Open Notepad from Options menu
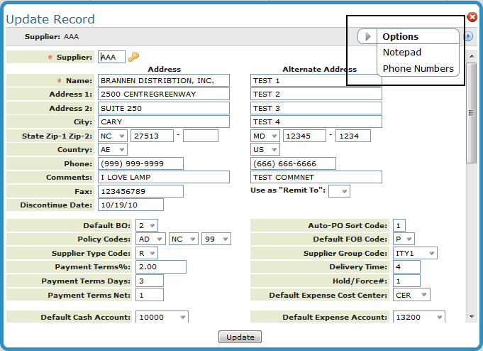 point(402,53)
